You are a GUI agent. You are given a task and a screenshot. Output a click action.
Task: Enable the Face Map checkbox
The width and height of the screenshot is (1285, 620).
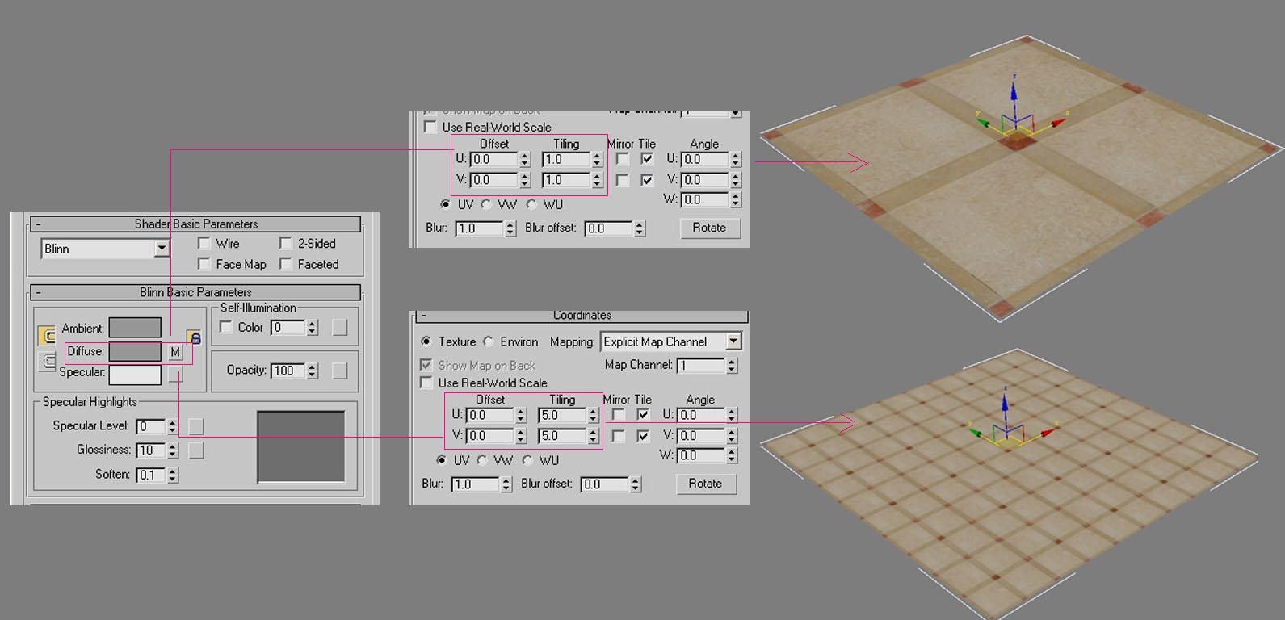tap(204, 264)
